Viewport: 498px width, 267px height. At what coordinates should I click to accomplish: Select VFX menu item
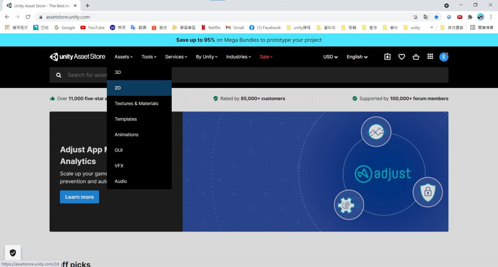[x=139, y=166]
